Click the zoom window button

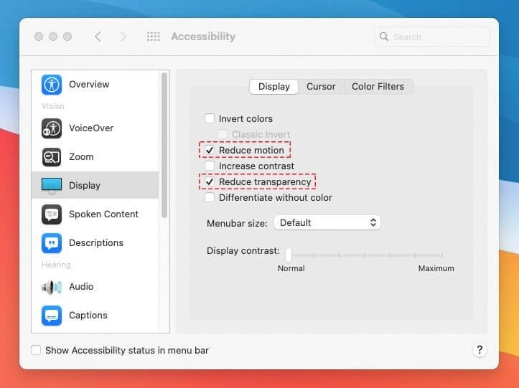[x=67, y=37]
